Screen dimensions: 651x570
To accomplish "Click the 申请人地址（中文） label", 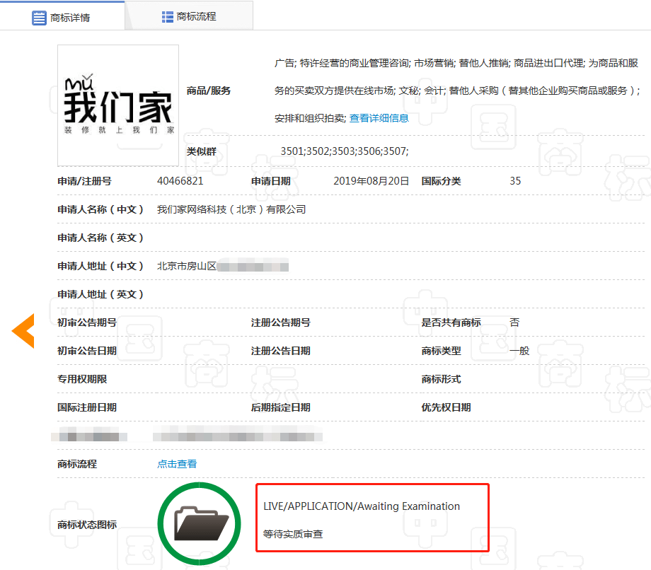I will click(x=100, y=266).
